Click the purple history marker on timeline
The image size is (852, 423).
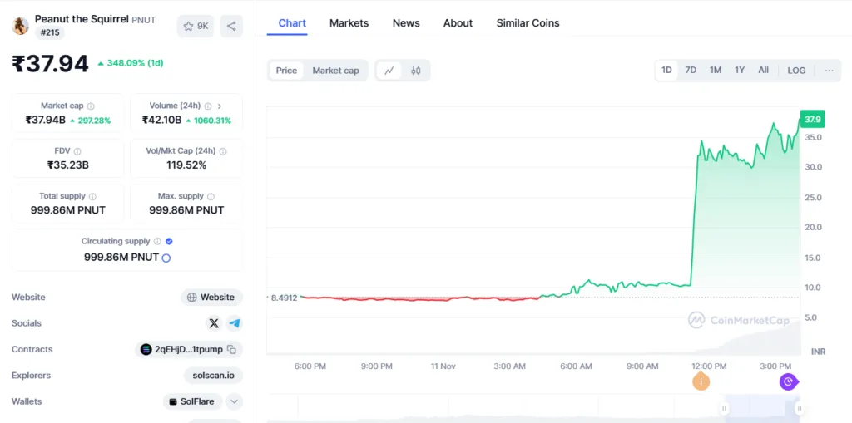(x=789, y=381)
